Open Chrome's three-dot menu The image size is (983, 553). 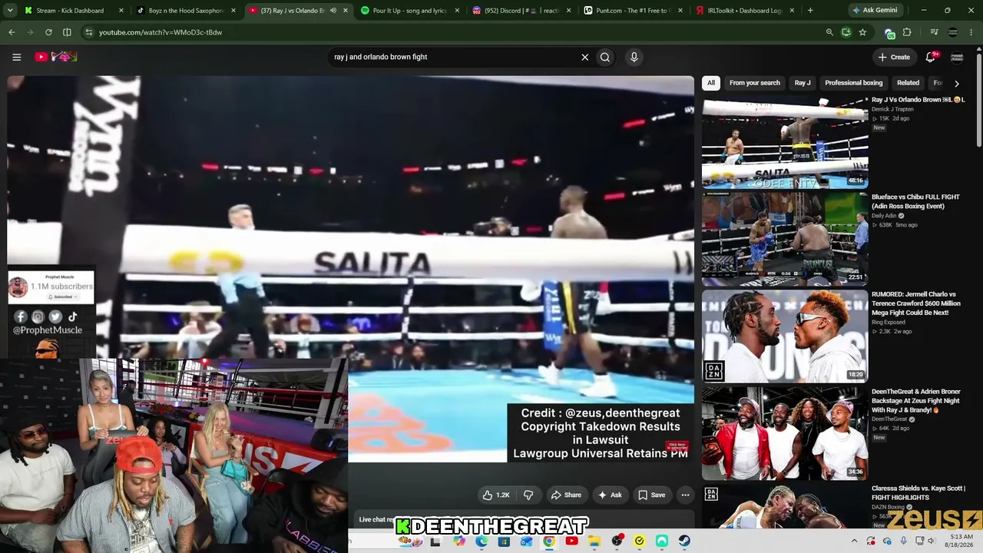click(971, 32)
